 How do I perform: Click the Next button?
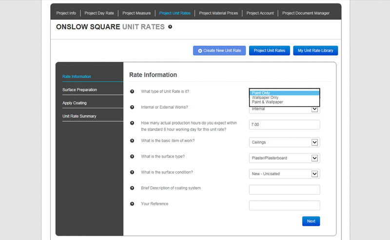pos(311,221)
